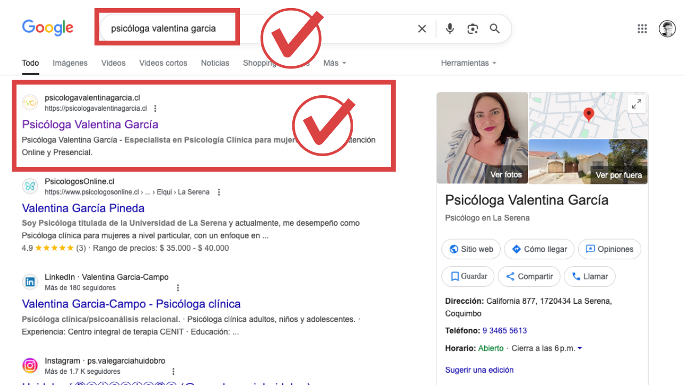This screenshot has height=385, width=684.
Task: Click the Opiniones button
Action: point(609,249)
